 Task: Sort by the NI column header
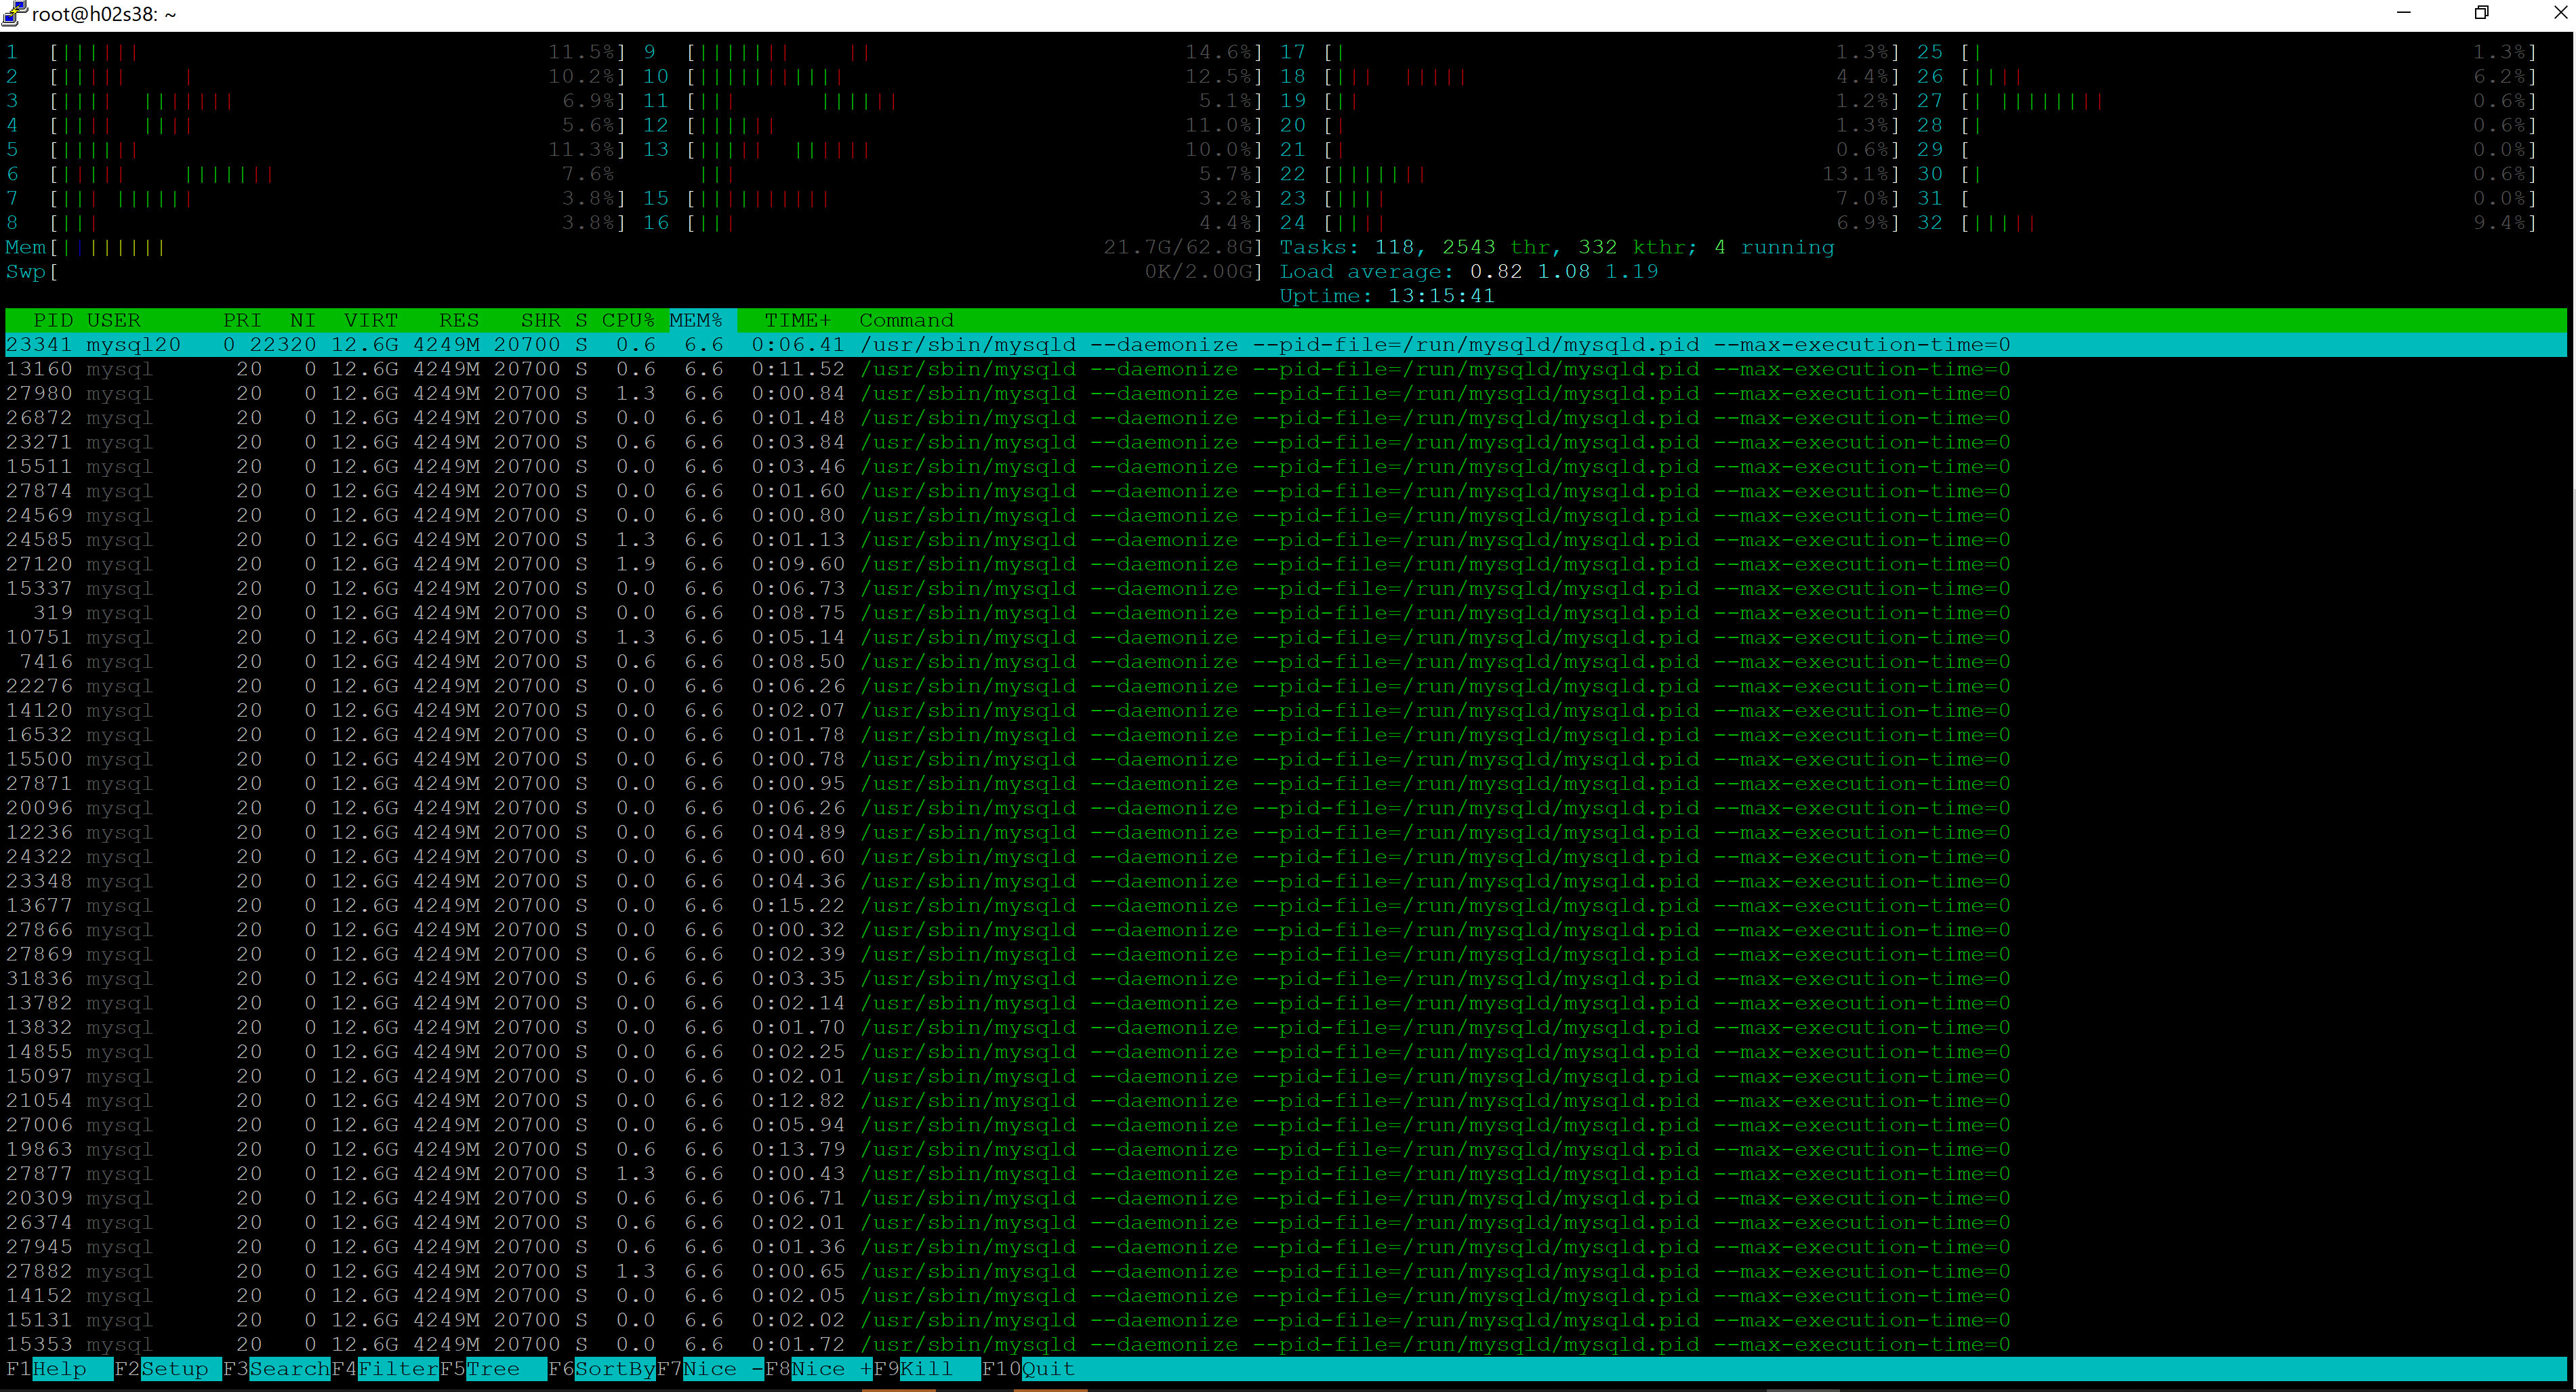(303, 321)
